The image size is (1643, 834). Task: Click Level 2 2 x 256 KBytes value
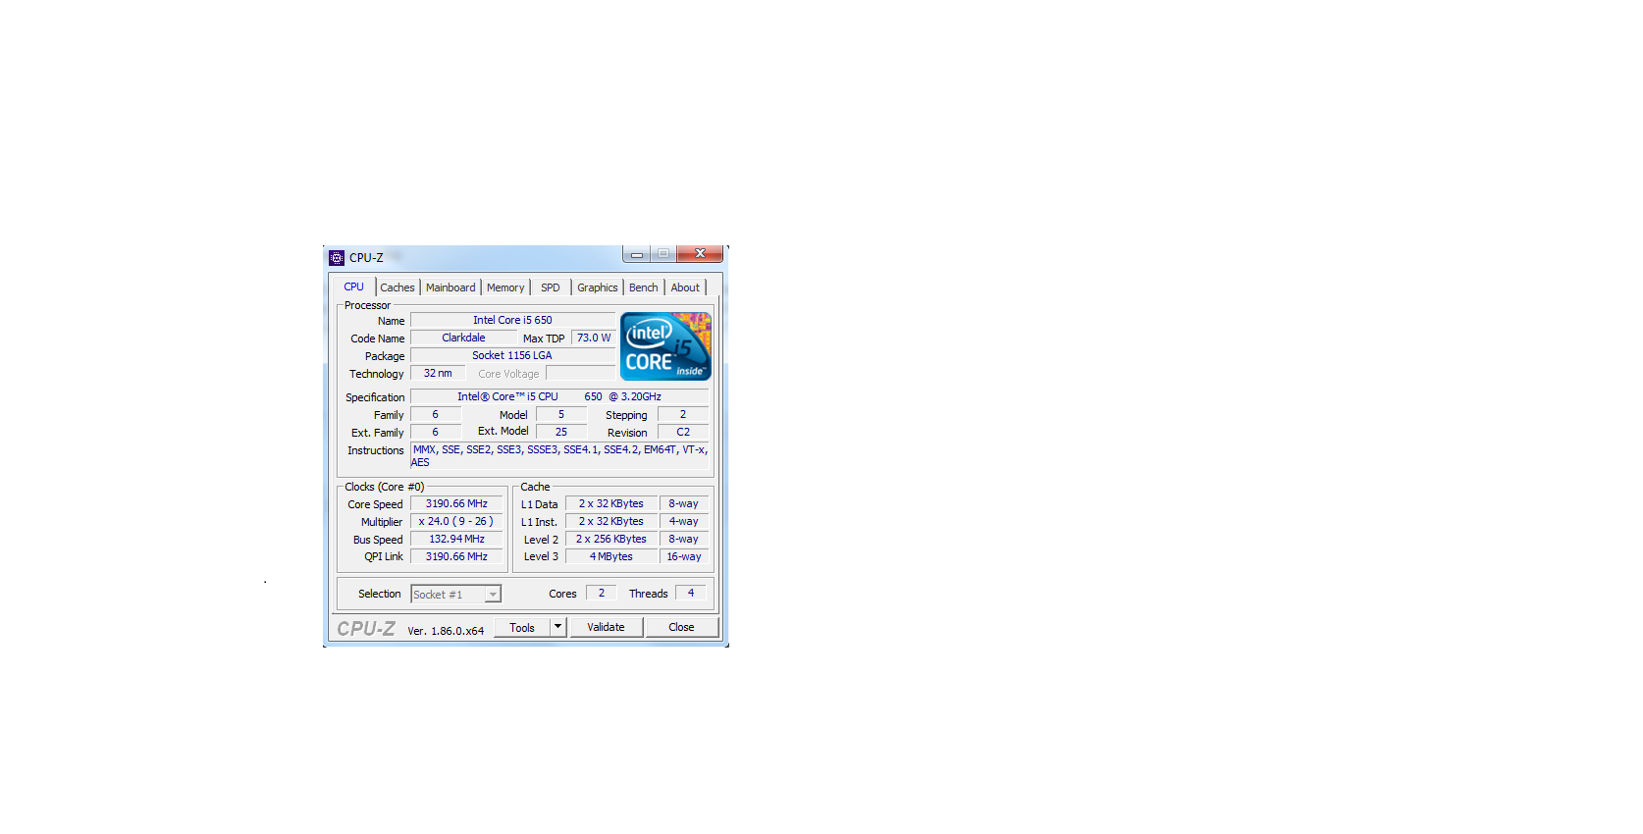(x=611, y=539)
